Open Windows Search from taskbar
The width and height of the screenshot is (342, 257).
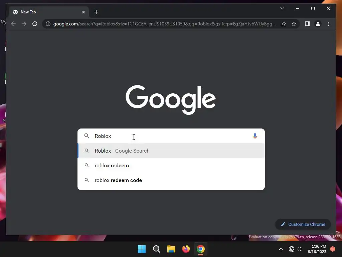click(156, 249)
